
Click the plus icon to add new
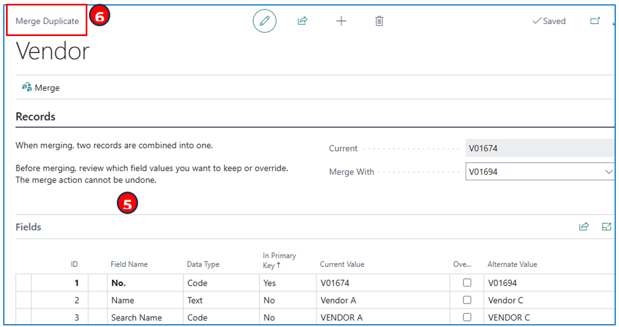click(x=341, y=21)
